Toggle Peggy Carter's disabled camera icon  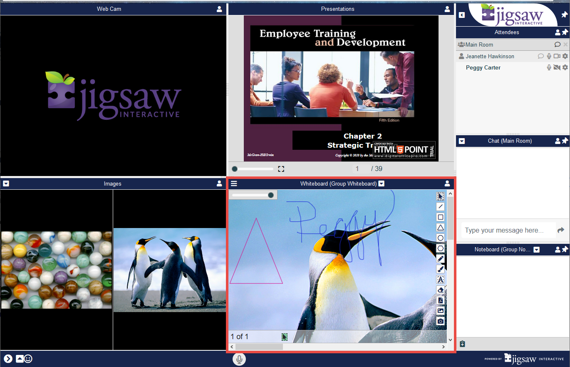point(557,67)
